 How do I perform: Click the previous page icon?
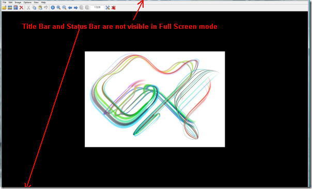[82, 8]
